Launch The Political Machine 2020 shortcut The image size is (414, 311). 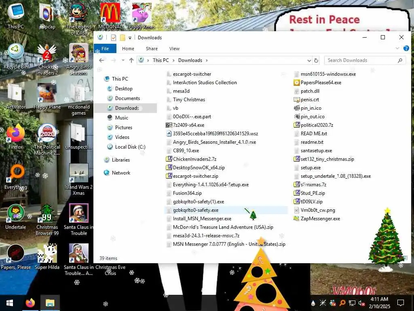click(47, 139)
